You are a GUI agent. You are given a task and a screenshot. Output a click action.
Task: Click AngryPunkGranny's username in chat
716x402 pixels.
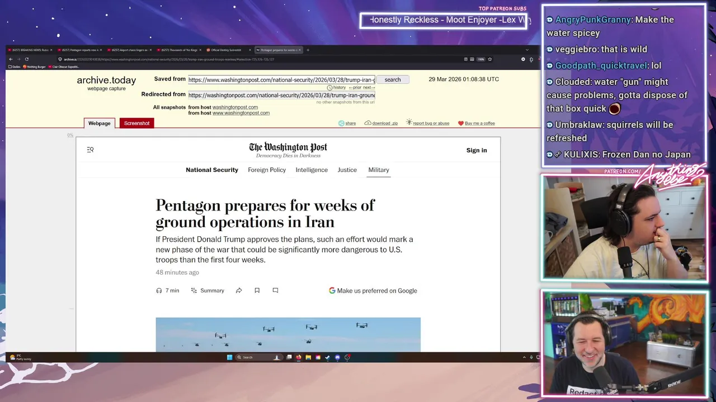[592, 20]
